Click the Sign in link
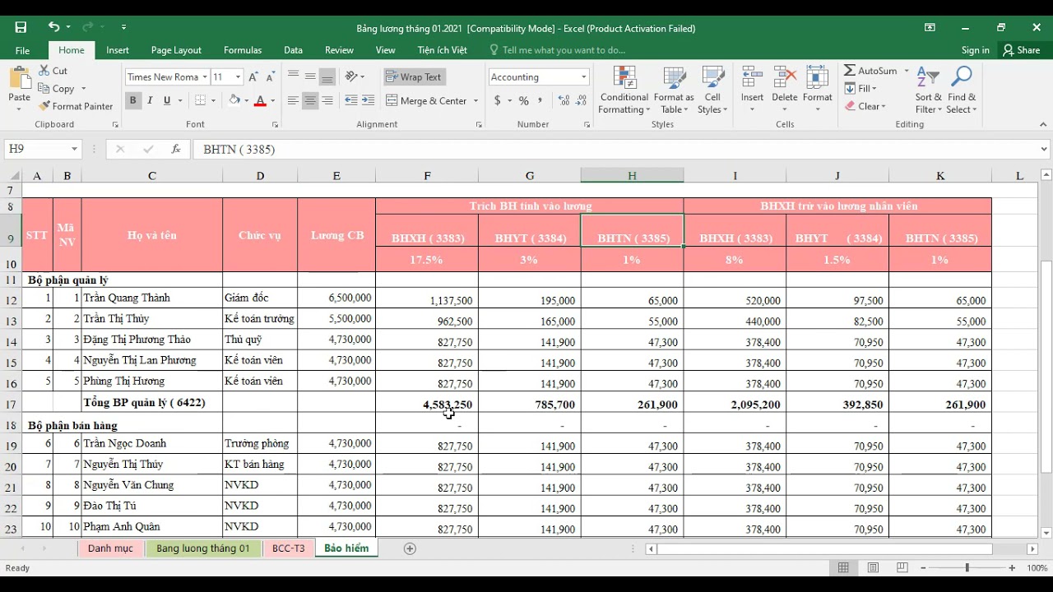This screenshot has height=592, width=1053. click(976, 50)
